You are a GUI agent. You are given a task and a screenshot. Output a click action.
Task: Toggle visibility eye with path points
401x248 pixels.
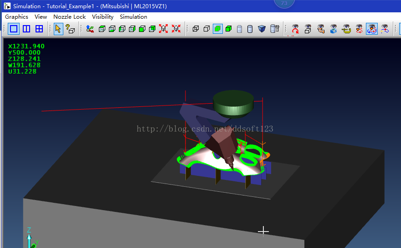click(385, 29)
